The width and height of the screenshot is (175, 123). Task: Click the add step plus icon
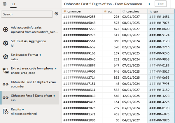point(56,14)
